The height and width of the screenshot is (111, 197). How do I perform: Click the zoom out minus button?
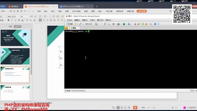pos(149,108)
